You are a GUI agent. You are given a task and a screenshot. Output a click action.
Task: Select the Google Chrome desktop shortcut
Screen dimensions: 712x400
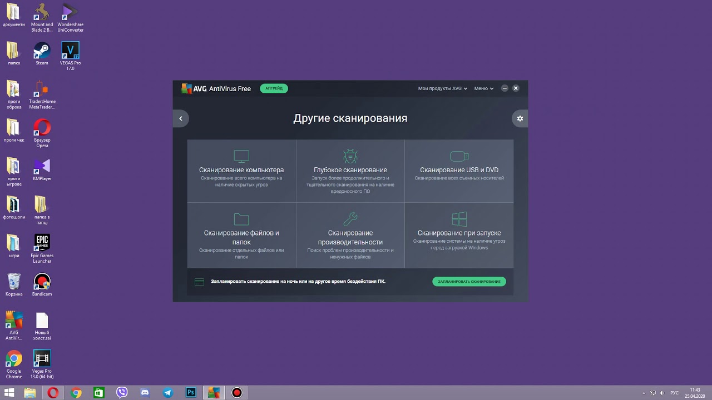point(13,364)
